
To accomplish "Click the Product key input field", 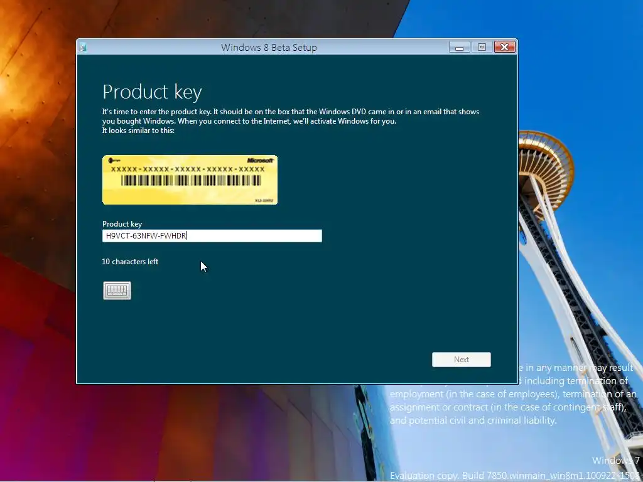I will coord(212,236).
